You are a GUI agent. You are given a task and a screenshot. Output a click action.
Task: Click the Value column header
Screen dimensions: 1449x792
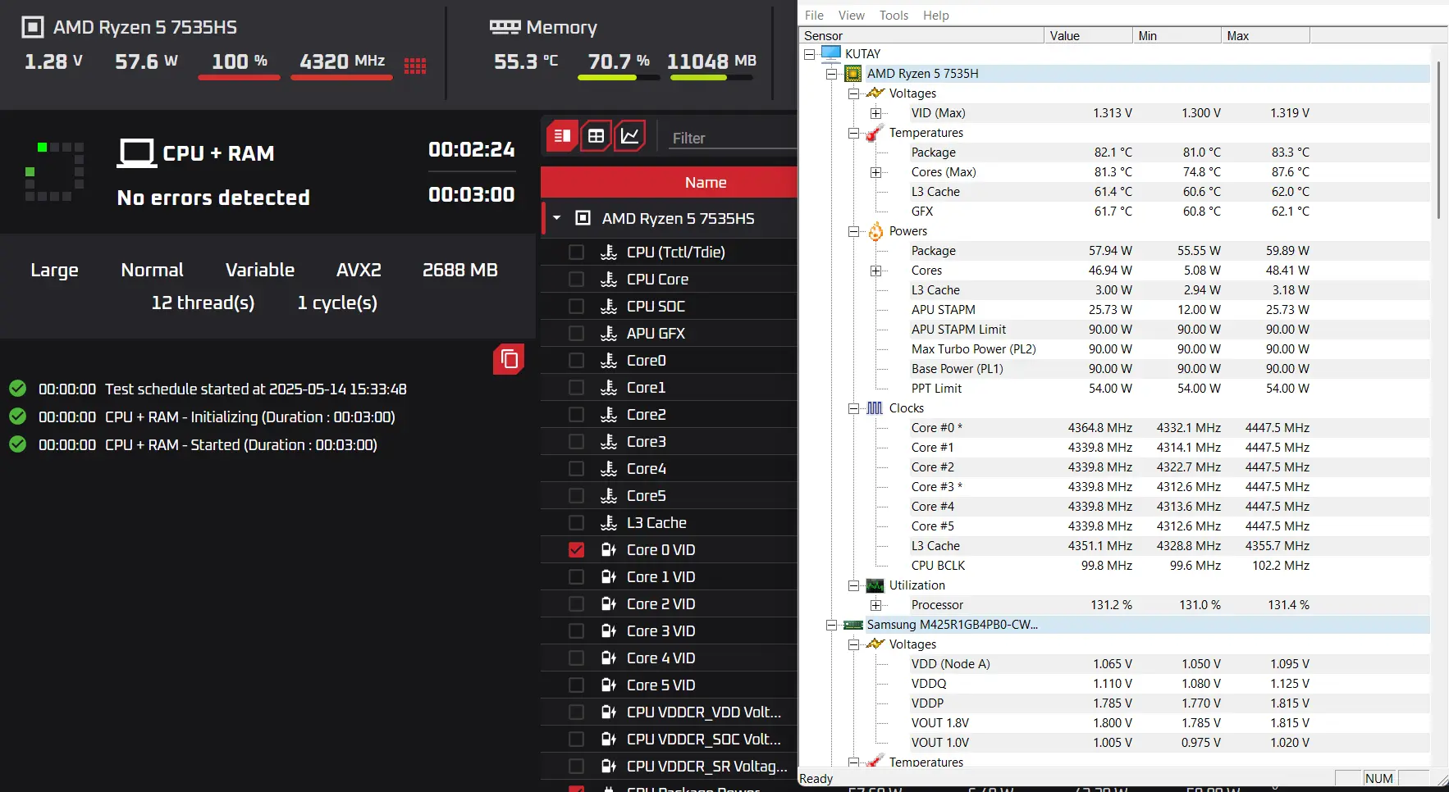pos(1088,35)
